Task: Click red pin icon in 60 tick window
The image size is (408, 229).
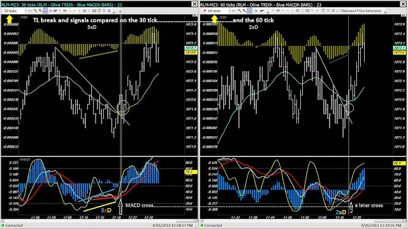Action: [205, 11]
